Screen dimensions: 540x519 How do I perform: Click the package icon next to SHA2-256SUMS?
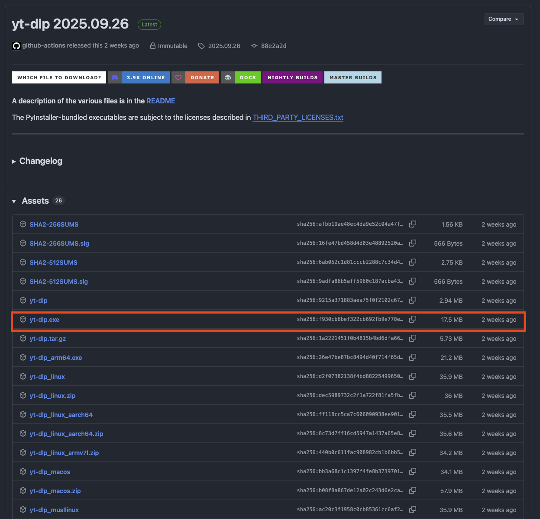coord(23,224)
